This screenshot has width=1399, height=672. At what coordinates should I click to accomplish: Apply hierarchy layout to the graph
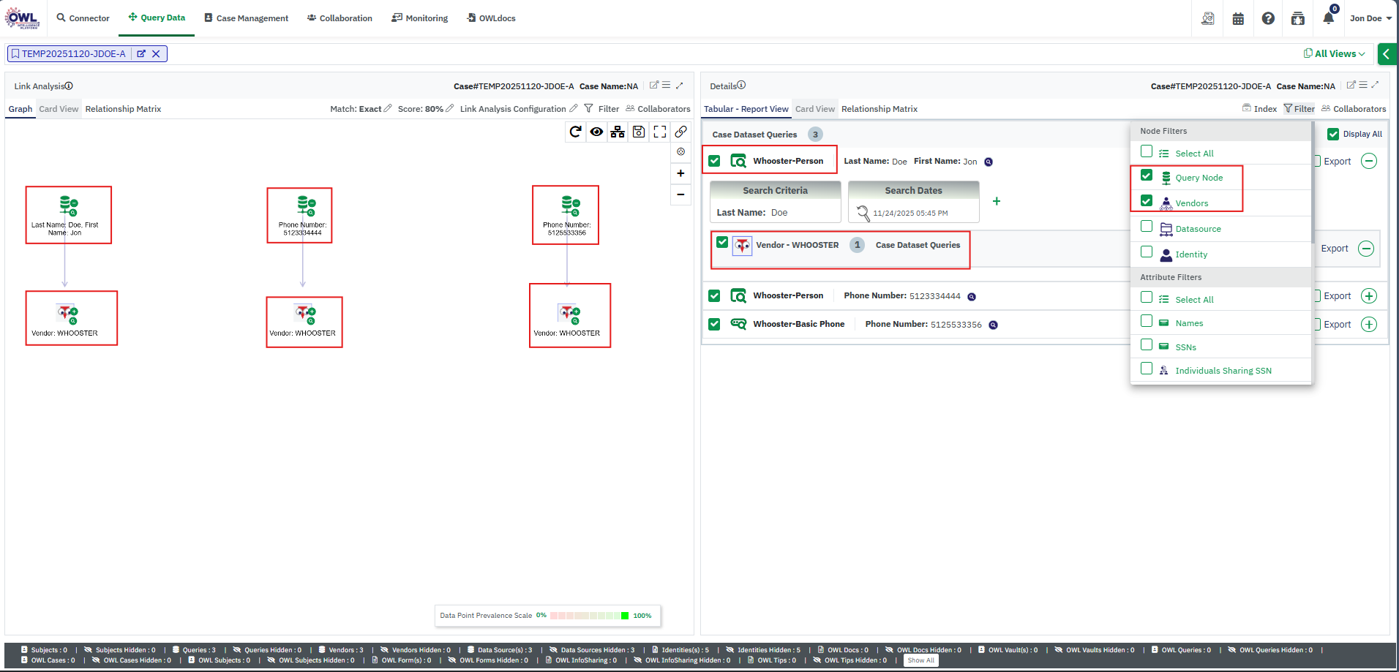point(618,132)
